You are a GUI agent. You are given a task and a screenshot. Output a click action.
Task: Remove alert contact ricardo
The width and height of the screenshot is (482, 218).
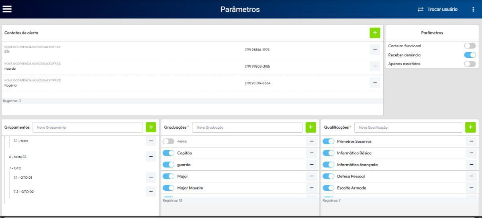click(375, 66)
